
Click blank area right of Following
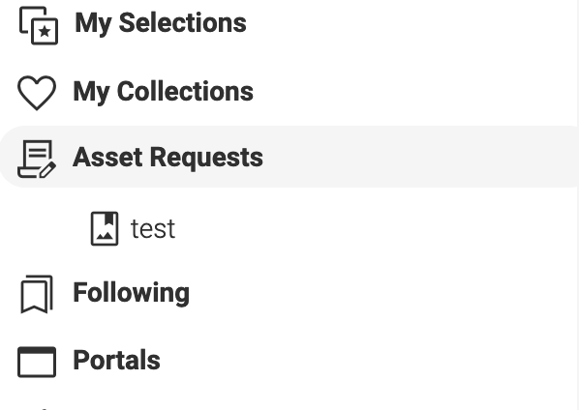click(x=369, y=293)
